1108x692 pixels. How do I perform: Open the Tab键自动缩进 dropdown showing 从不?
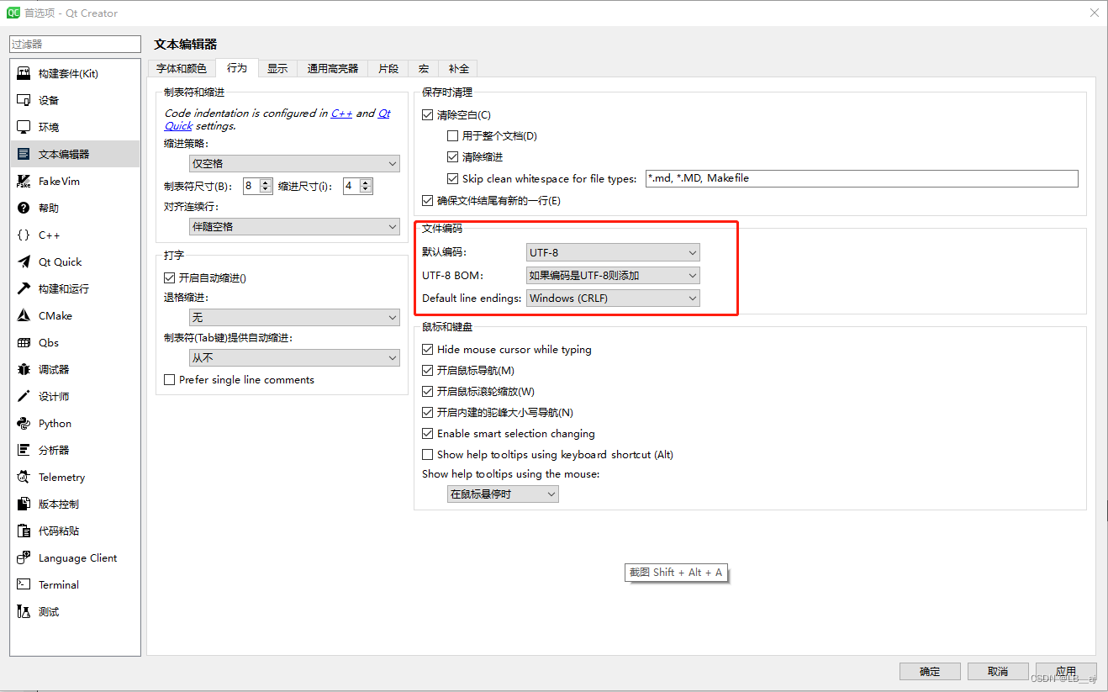(x=294, y=357)
